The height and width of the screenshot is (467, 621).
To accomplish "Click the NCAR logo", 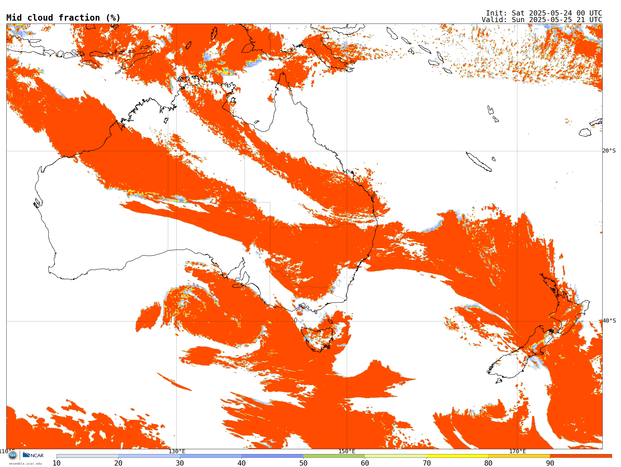I will (33, 455).
